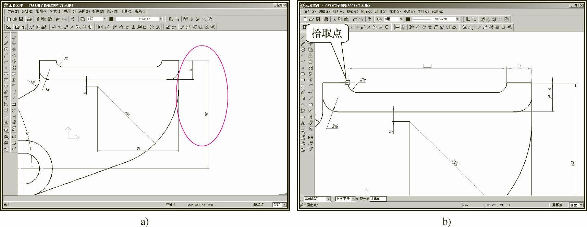The image size is (587, 227).
Task: Open 智能 snap dropdown in left window status bar
Action: click(x=284, y=205)
